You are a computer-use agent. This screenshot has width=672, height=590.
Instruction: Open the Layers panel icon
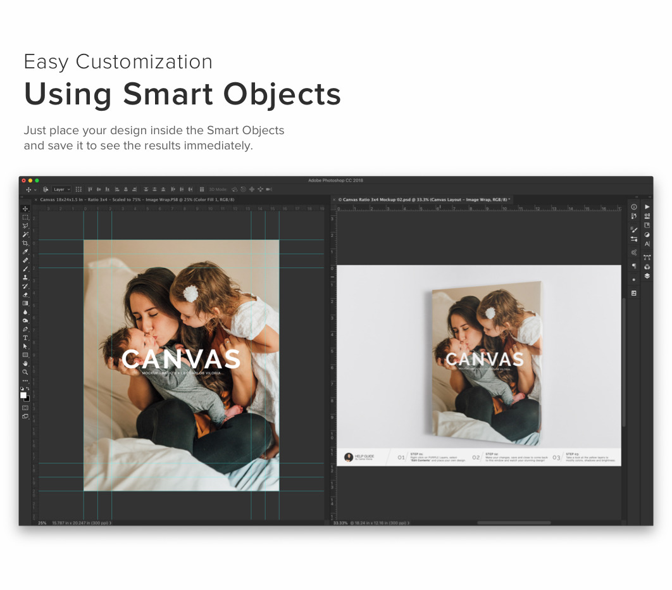[x=647, y=275]
